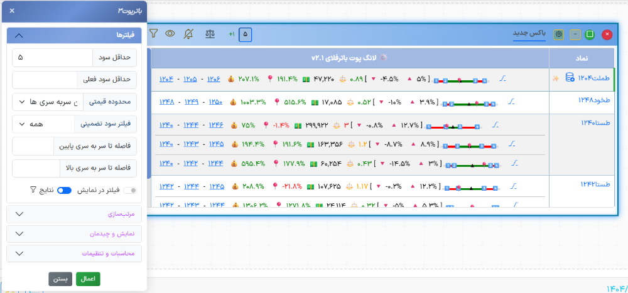
Task: Open the فیلتر سود تضمینی dropdown
Action: [x=43, y=124]
